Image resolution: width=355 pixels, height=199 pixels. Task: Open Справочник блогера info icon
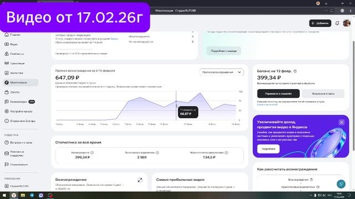click(7, 121)
